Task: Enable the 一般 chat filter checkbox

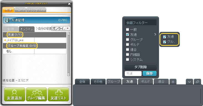Action: point(127,29)
